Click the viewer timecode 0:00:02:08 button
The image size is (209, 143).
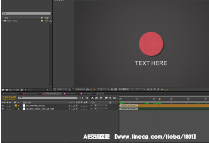click(x=80, y=89)
